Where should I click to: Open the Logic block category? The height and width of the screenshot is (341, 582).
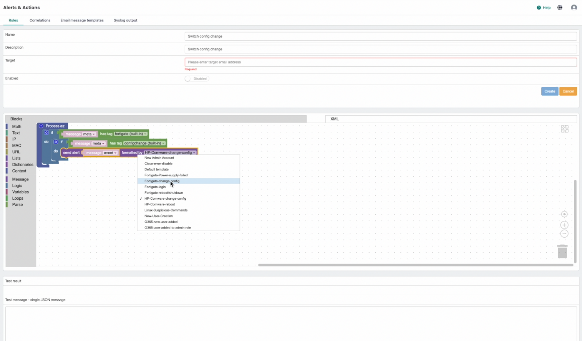[x=17, y=185]
